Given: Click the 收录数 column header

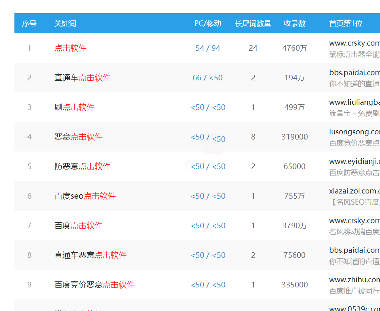Looking at the screenshot, I should coord(295,24).
